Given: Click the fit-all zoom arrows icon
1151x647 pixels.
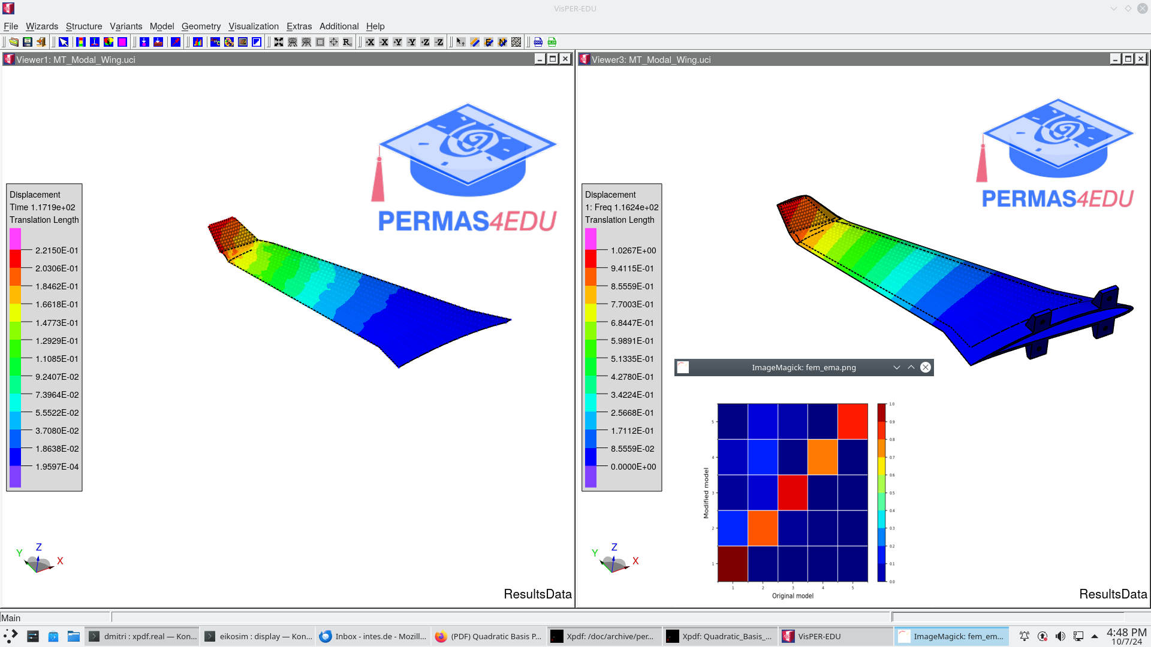Looking at the screenshot, I should 279,42.
